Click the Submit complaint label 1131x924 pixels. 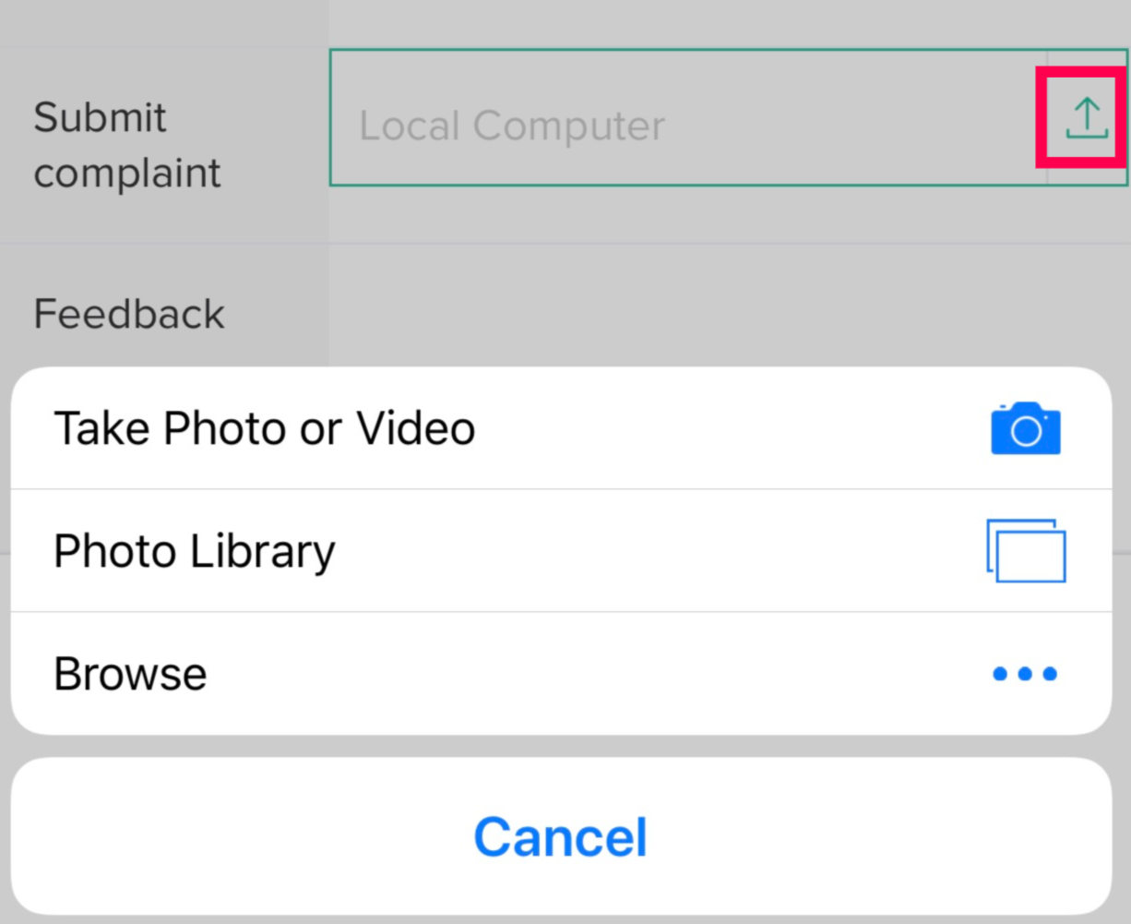127,145
